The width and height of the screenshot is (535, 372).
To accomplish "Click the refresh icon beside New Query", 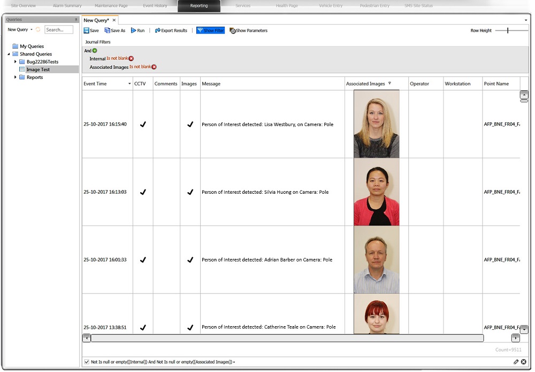I will (x=38, y=29).
